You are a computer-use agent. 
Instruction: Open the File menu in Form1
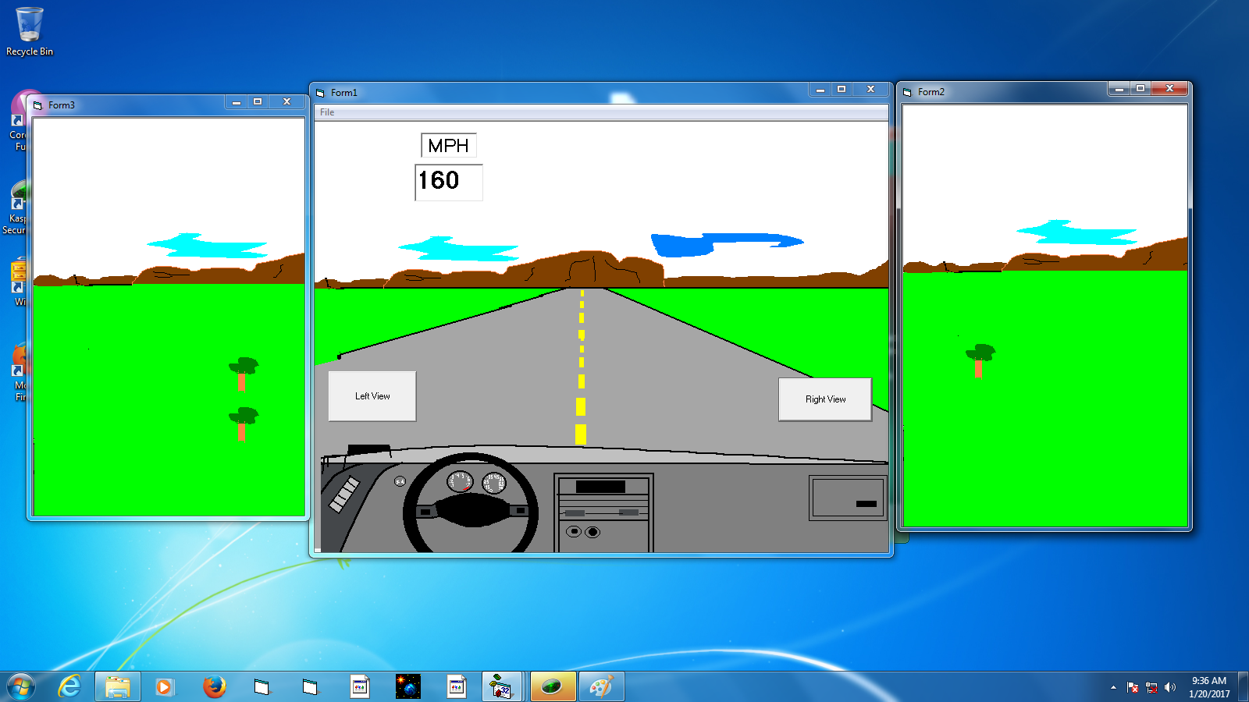click(327, 112)
